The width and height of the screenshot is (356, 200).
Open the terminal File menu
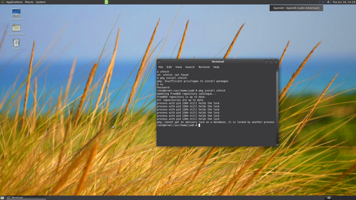[161, 67]
